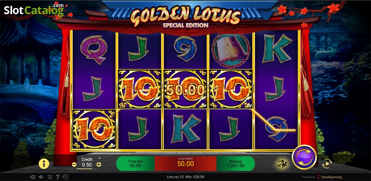Exit the game via the exit icon
The image size is (371, 181).
coord(32,177)
